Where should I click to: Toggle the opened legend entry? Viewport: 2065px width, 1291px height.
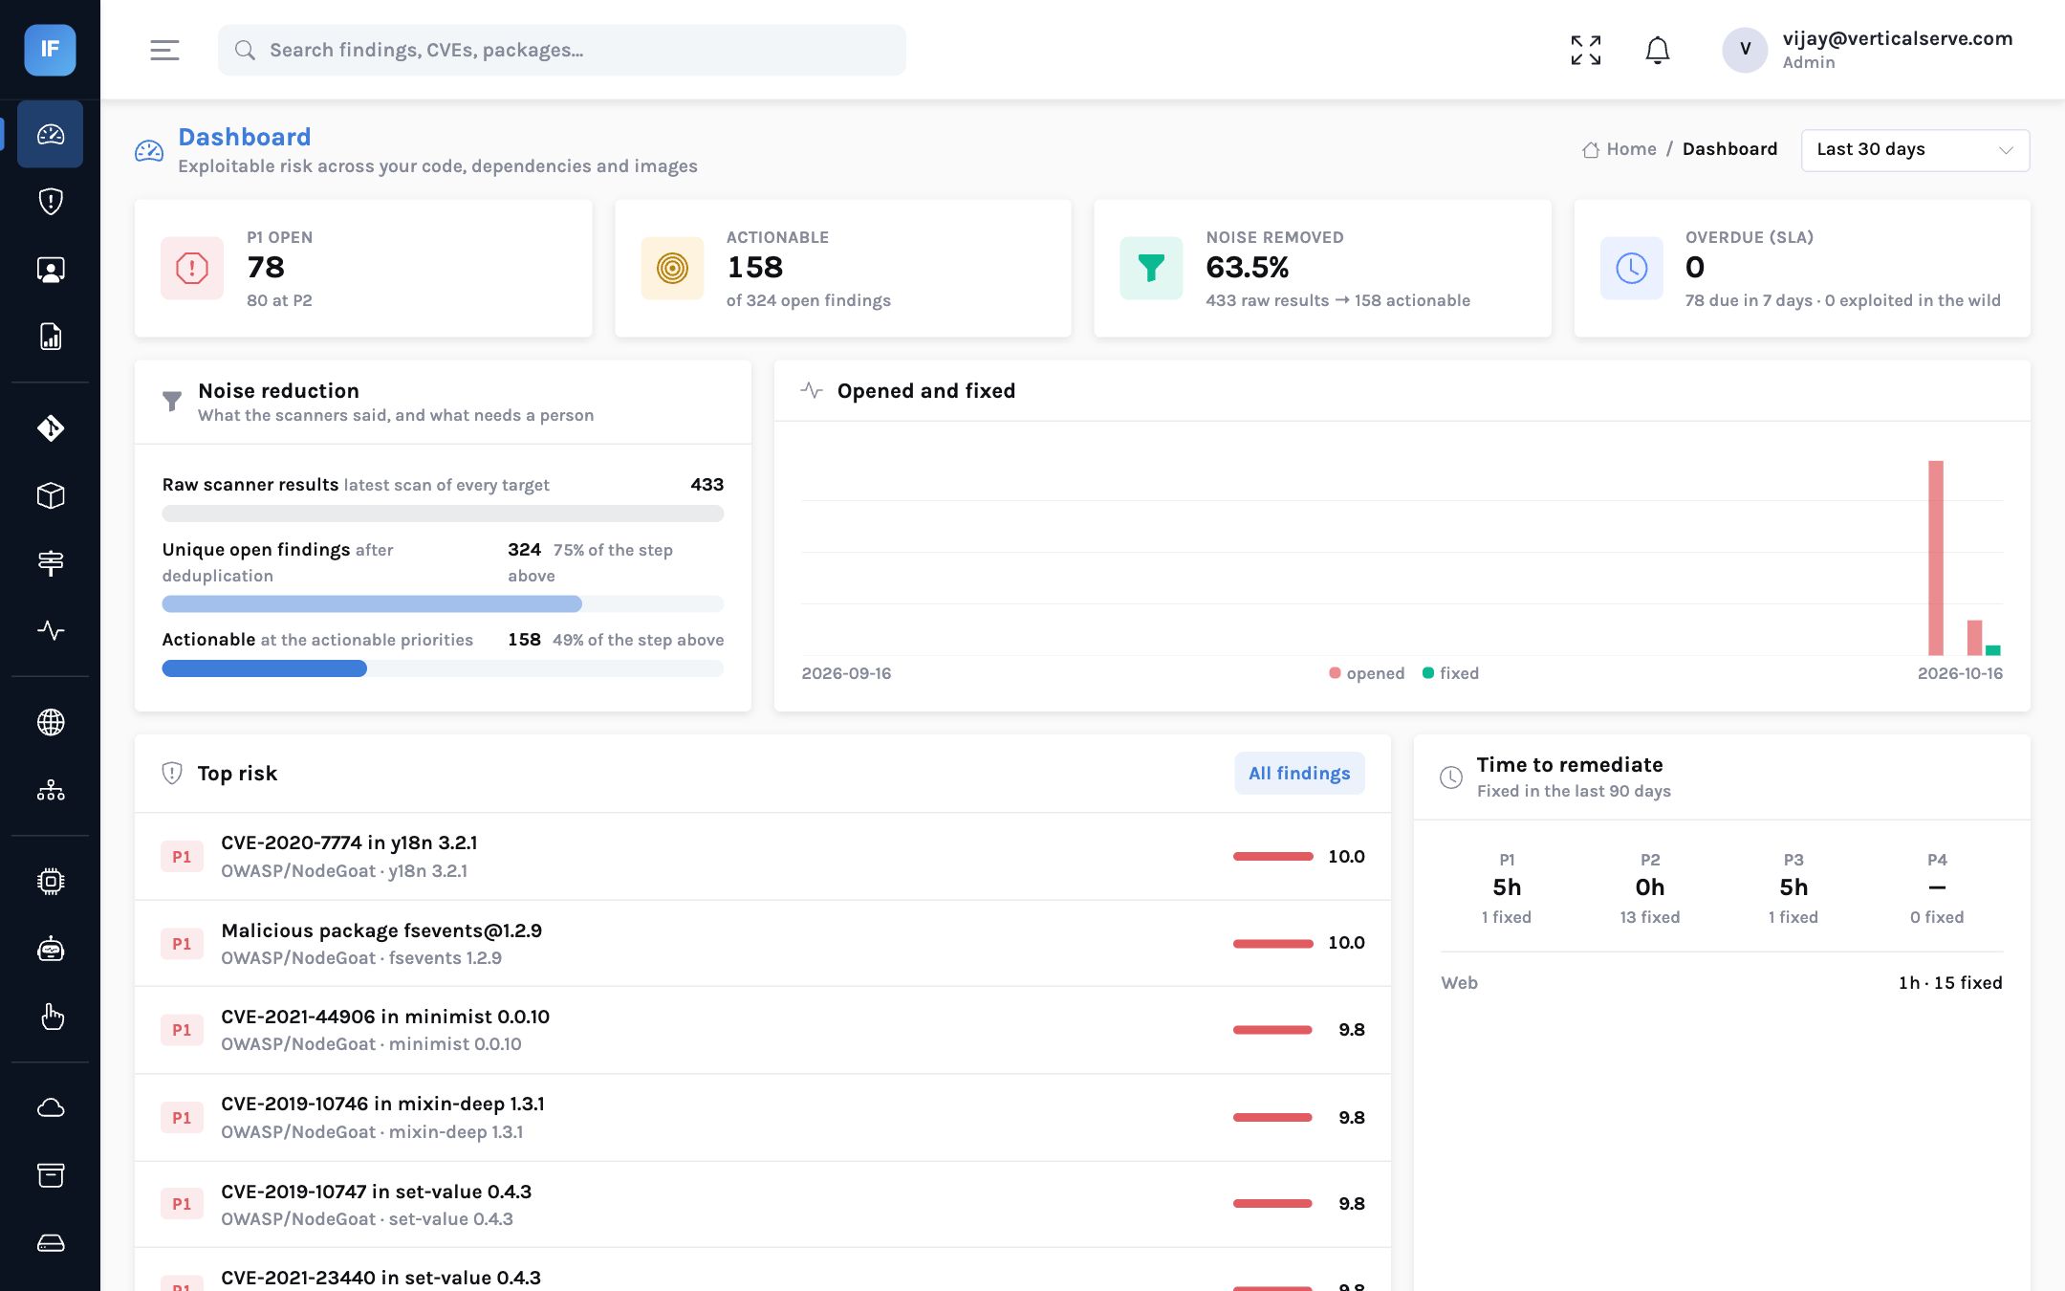(x=1366, y=673)
